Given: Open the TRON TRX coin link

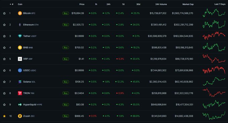Looking at the screenshot, I should (29, 93).
